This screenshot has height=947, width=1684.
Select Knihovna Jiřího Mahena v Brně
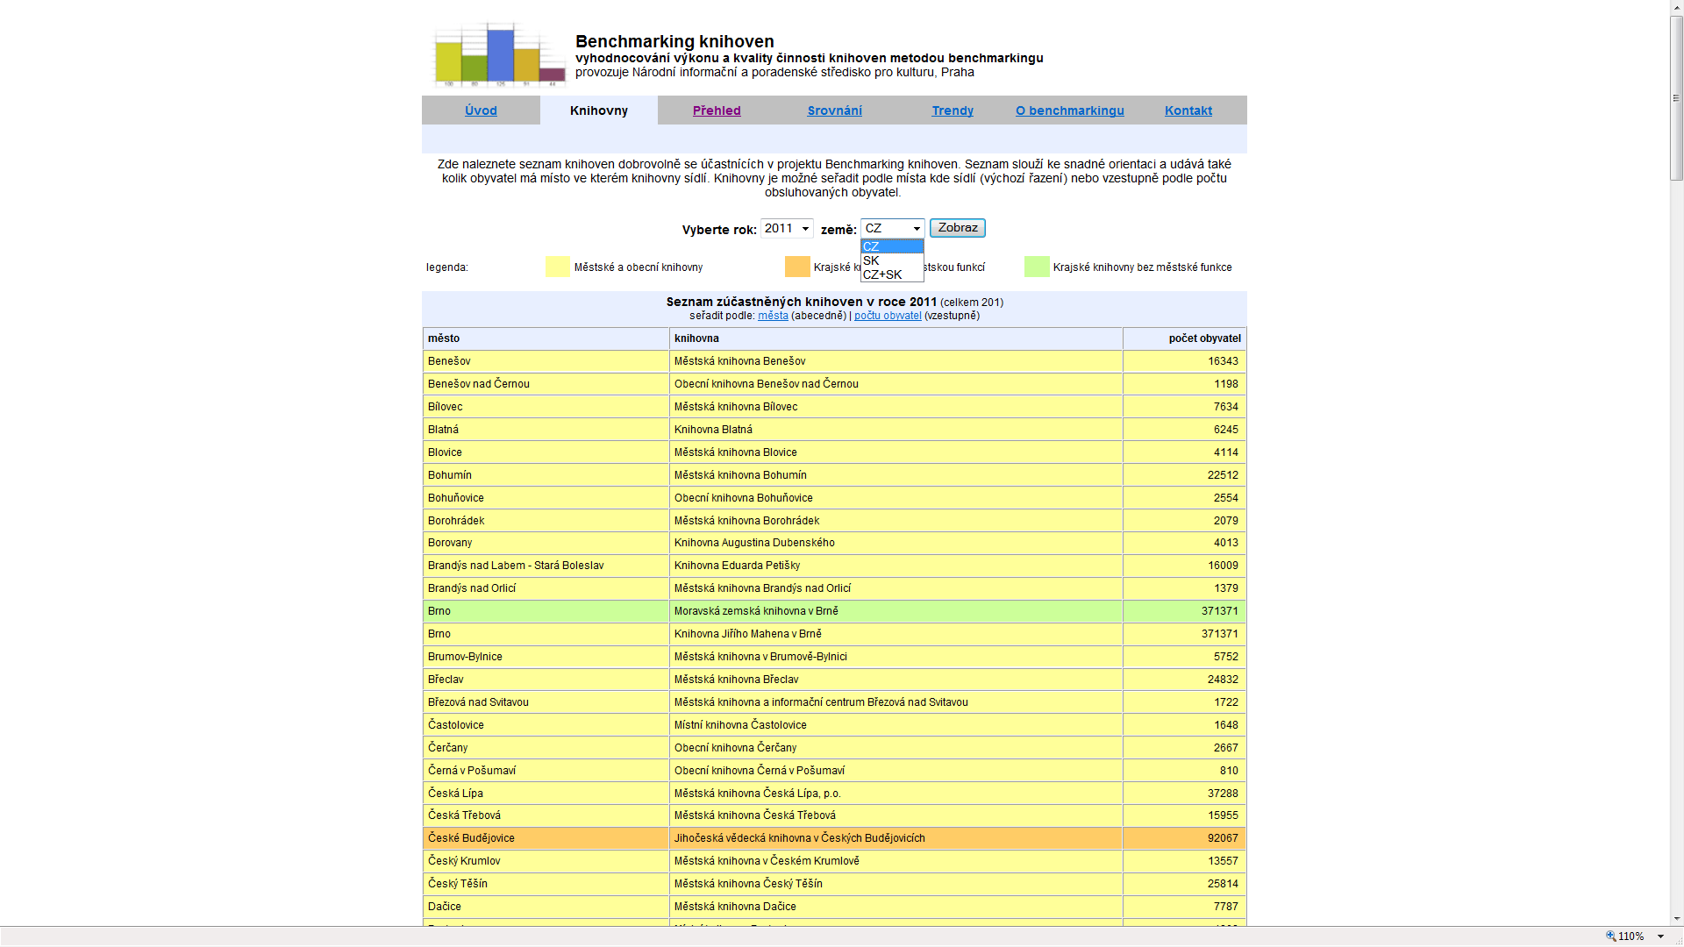pos(896,634)
